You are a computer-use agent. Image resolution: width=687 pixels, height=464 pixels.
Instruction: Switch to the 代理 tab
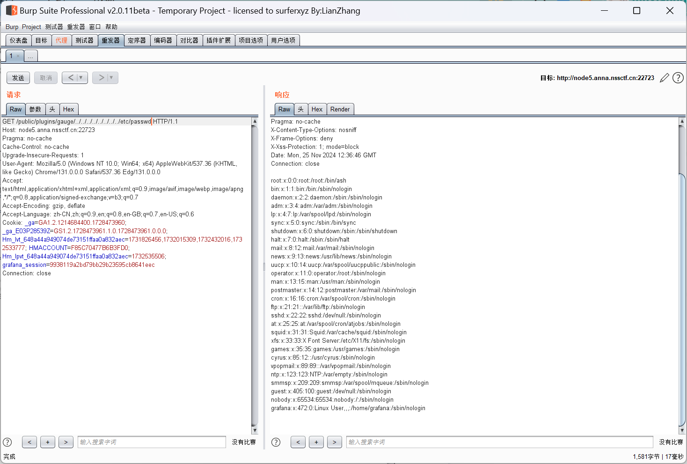pyautogui.click(x=61, y=40)
